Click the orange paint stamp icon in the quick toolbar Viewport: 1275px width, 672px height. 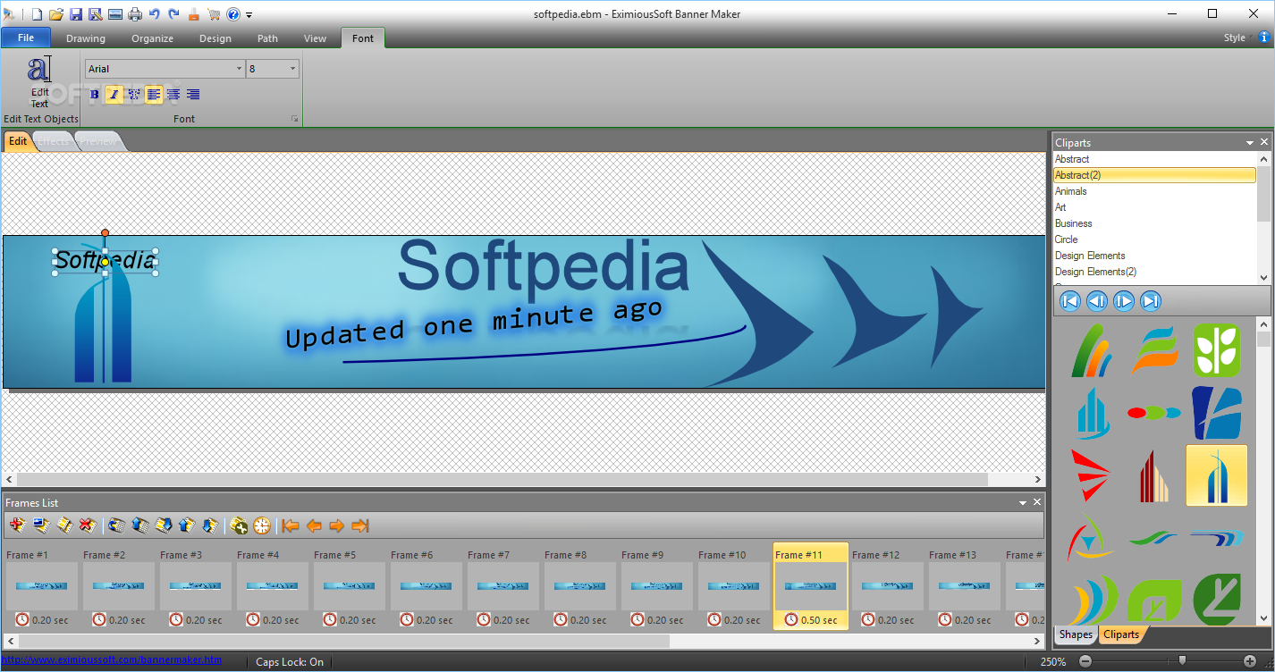[x=194, y=14]
